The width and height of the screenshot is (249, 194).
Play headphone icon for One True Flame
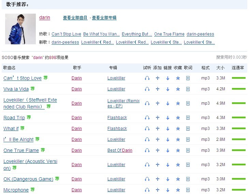point(147,150)
